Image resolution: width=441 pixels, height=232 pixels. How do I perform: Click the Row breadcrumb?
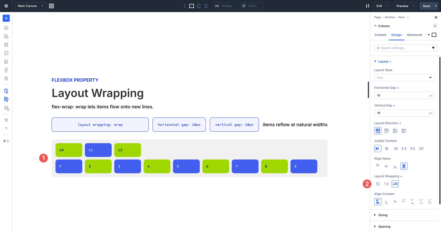tap(401, 17)
